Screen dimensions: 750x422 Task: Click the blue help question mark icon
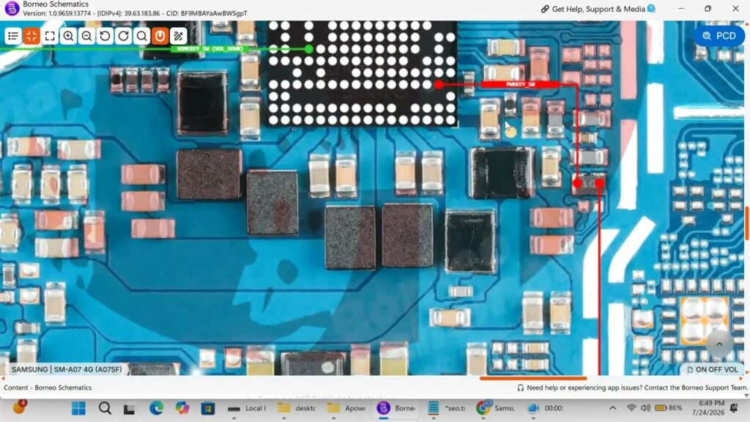tap(651, 9)
